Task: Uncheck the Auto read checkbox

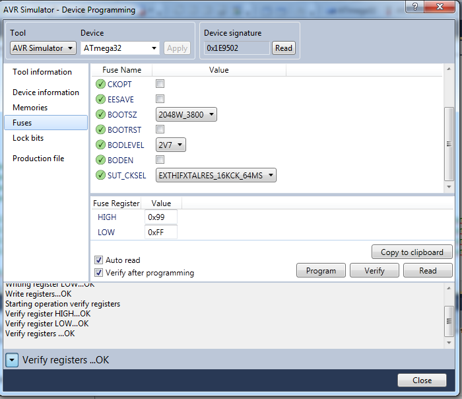Action: [99, 260]
